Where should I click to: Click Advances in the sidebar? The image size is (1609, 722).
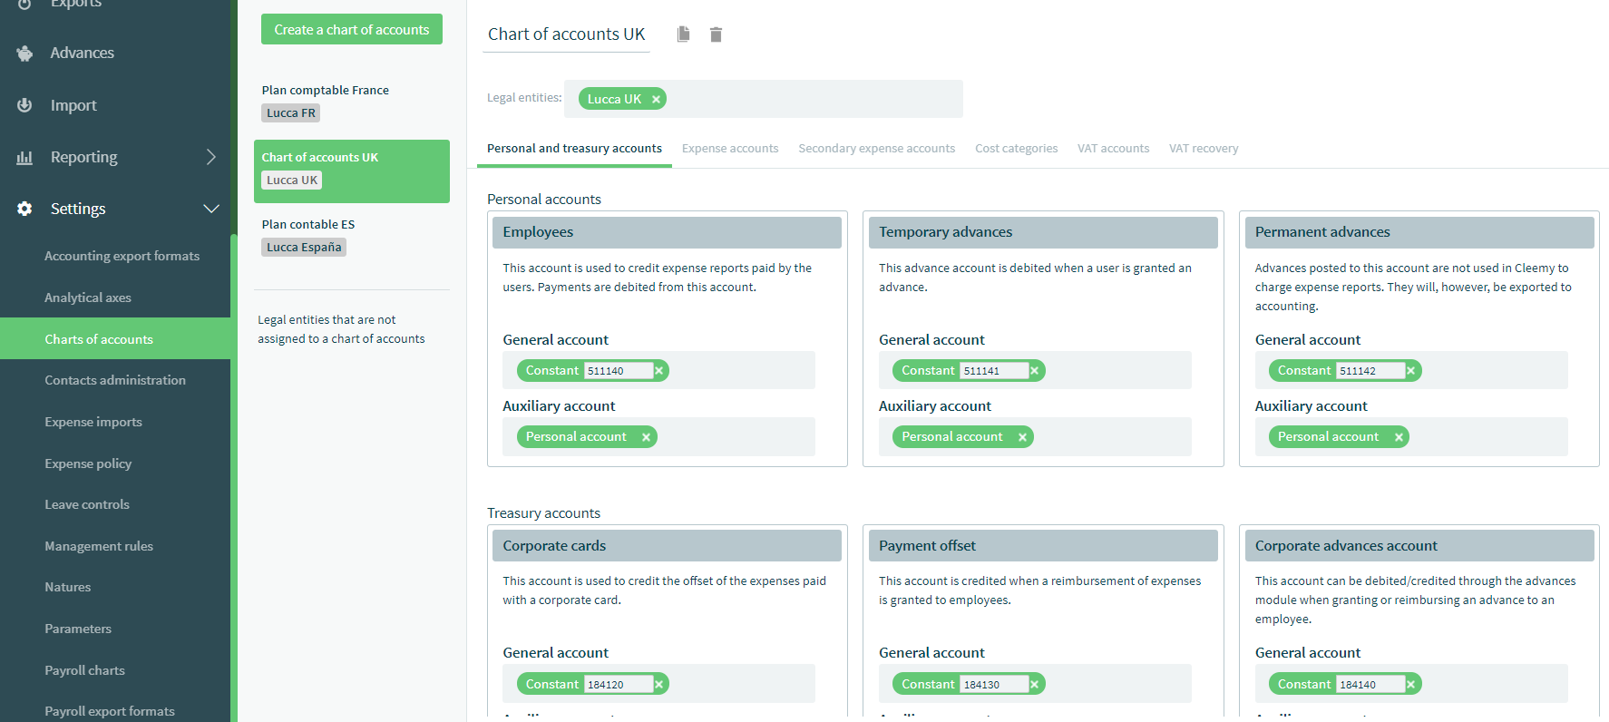[x=83, y=54]
